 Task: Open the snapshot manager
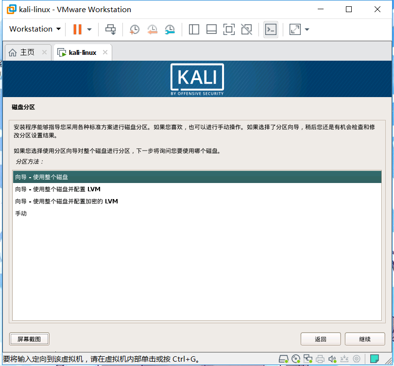coord(170,30)
